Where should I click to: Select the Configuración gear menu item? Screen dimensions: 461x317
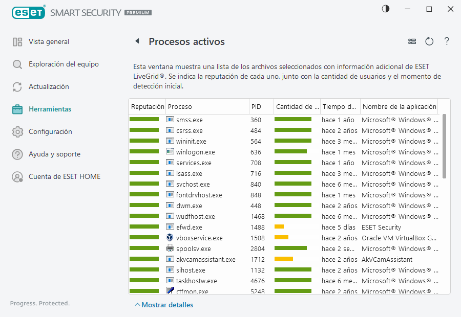50,132
